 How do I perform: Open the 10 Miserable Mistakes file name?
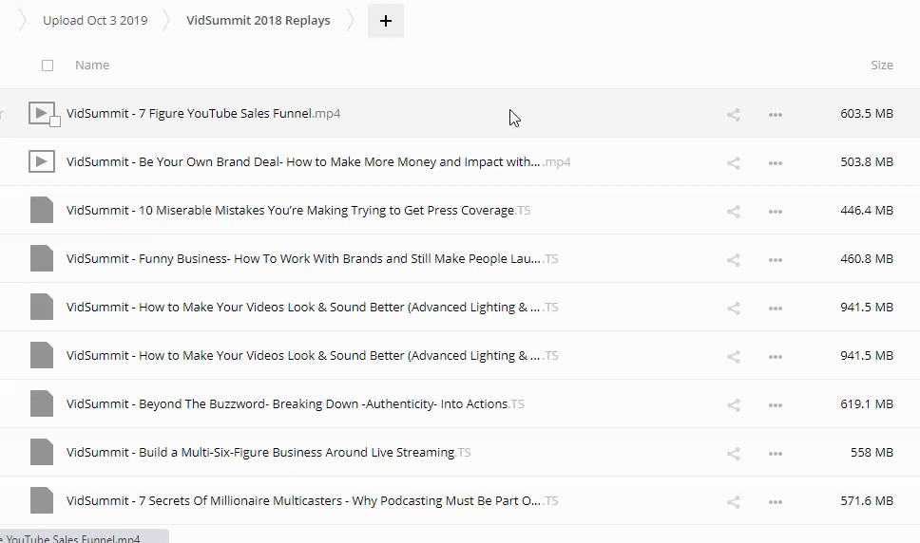click(x=290, y=211)
